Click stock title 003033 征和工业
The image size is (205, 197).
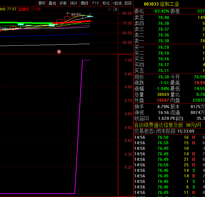tap(162, 4)
